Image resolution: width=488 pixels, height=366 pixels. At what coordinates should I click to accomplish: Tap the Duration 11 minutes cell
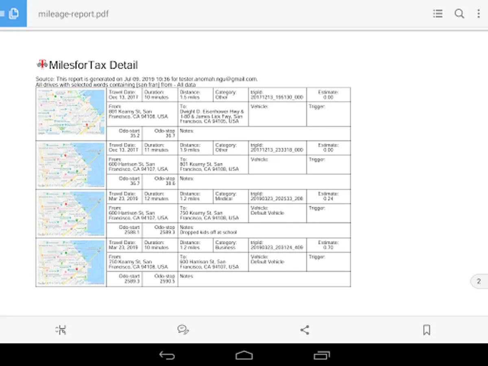click(160, 148)
